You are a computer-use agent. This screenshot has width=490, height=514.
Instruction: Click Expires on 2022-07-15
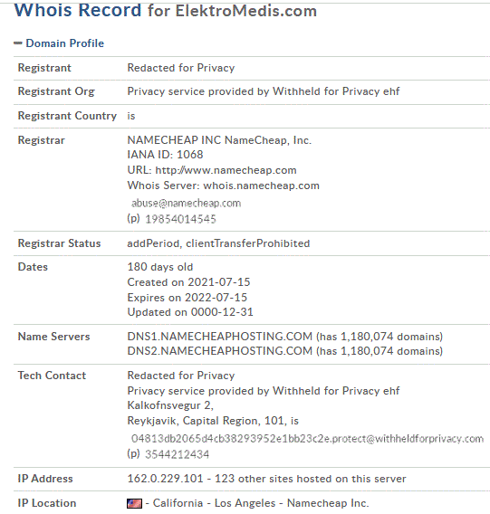coord(187,298)
